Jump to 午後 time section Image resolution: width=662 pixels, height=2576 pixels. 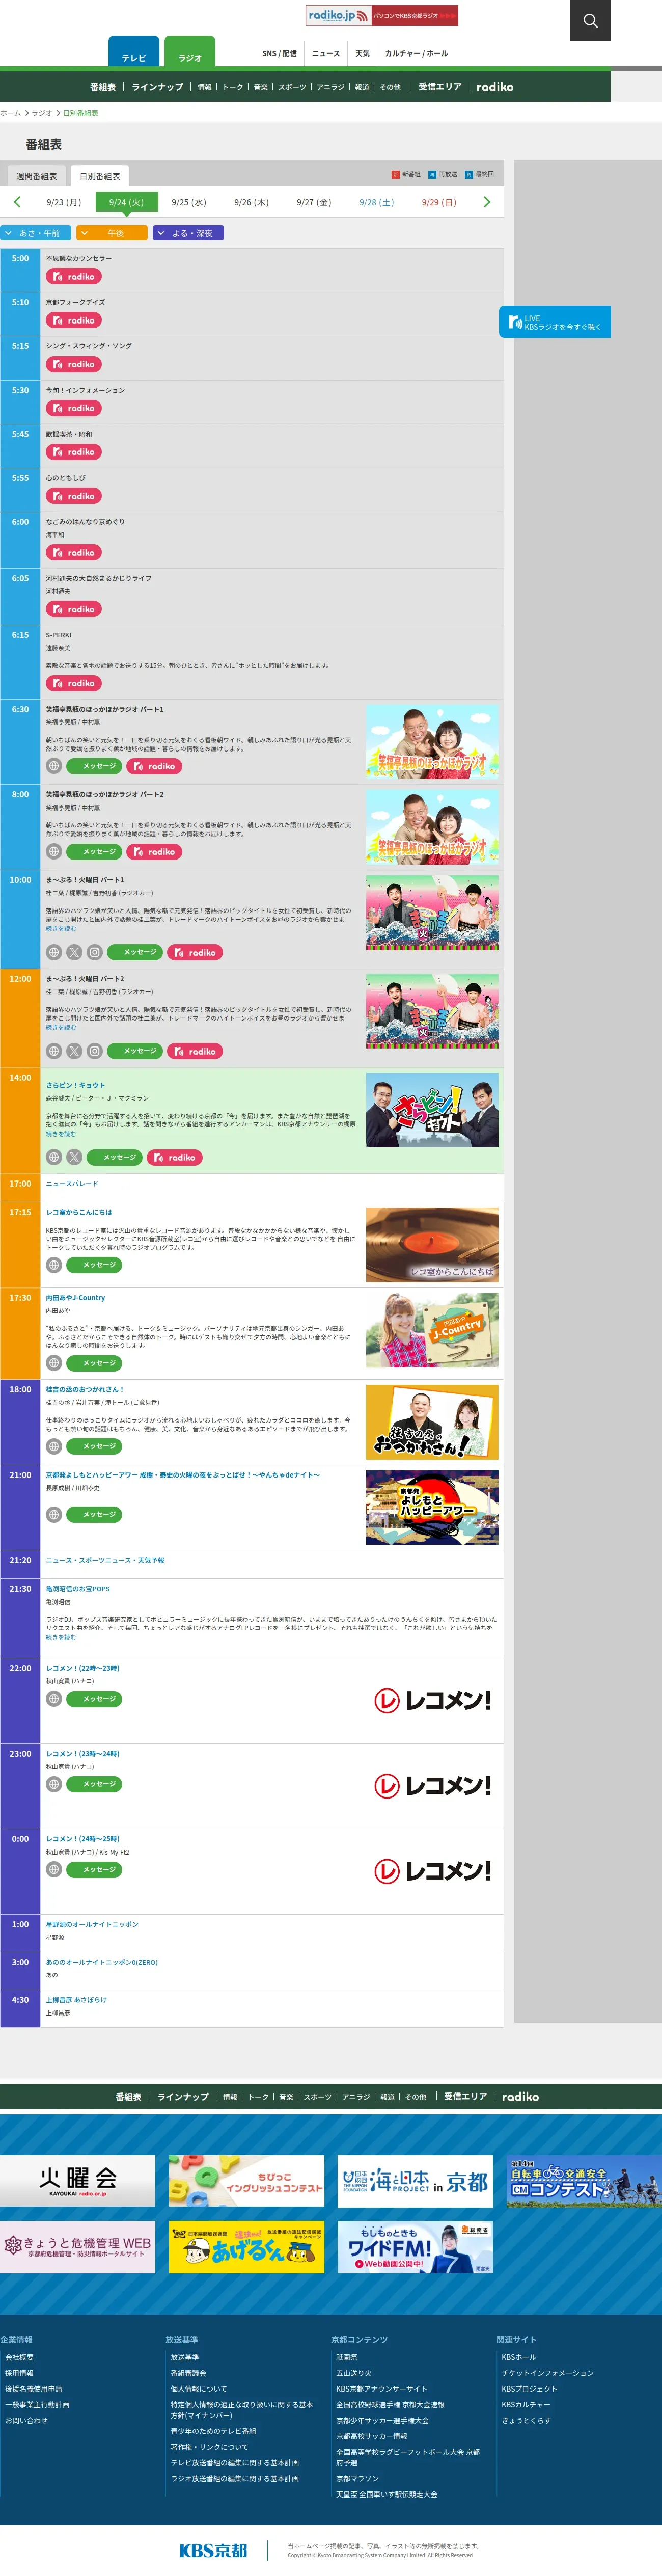[112, 233]
